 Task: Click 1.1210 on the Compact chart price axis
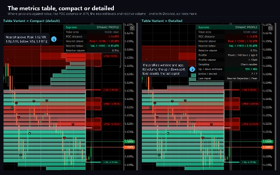(129, 132)
